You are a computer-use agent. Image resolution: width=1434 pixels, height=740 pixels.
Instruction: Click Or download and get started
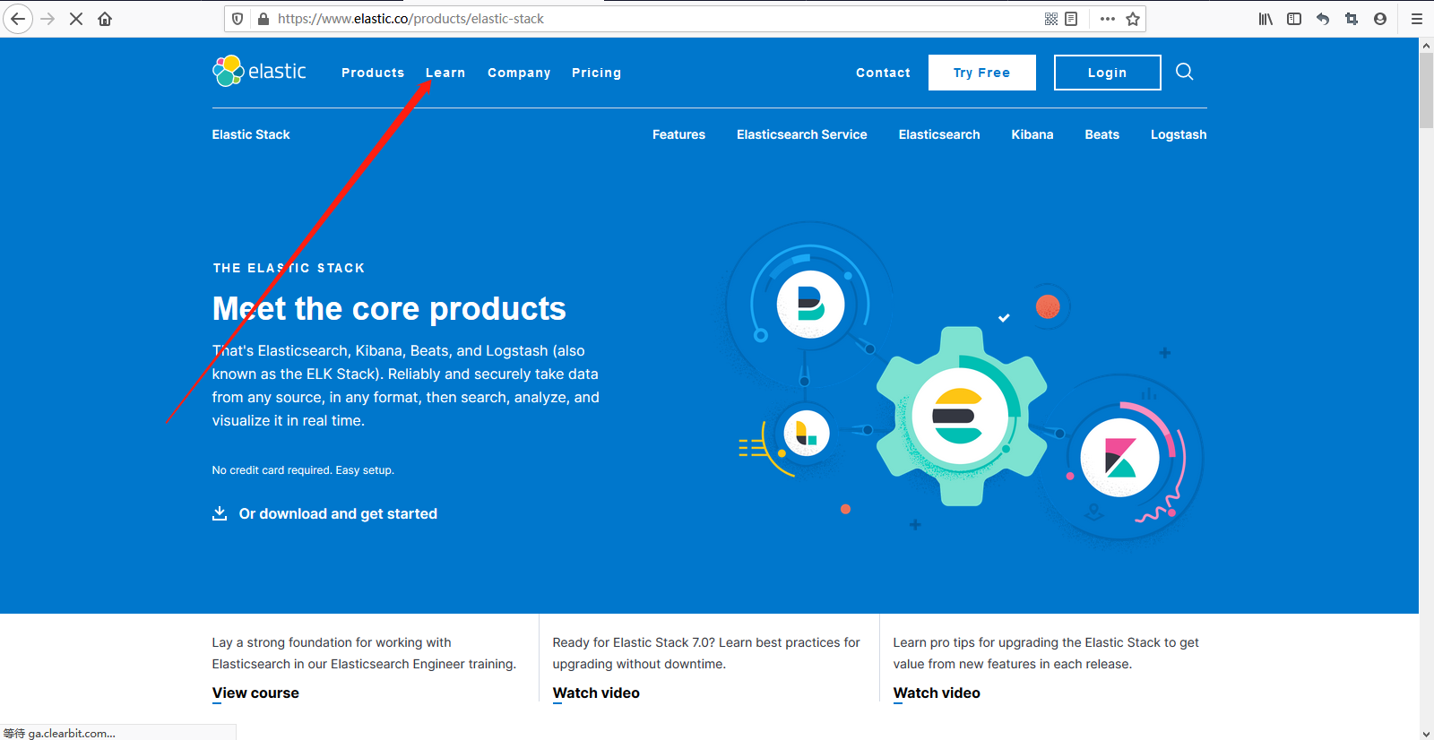[x=338, y=513]
